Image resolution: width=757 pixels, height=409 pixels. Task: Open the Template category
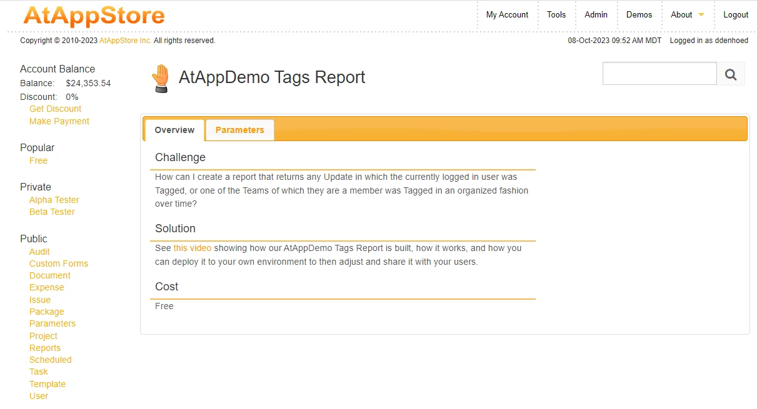coord(48,384)
